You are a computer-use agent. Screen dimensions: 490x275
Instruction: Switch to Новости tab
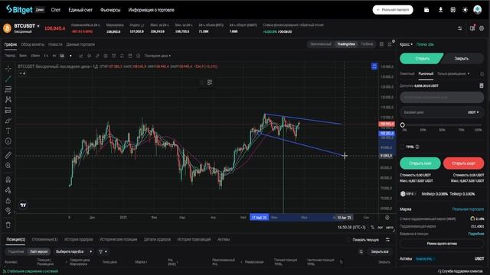pos(55,44)
